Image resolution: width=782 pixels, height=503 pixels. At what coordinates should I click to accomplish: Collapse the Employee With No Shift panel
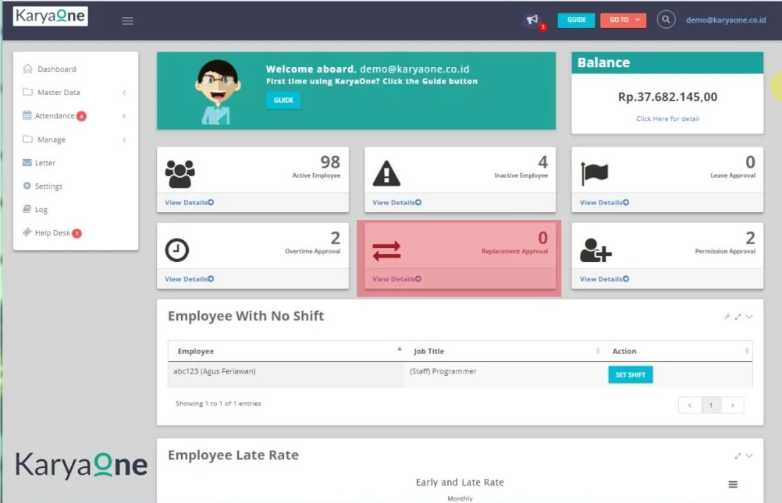pos(749,317)
